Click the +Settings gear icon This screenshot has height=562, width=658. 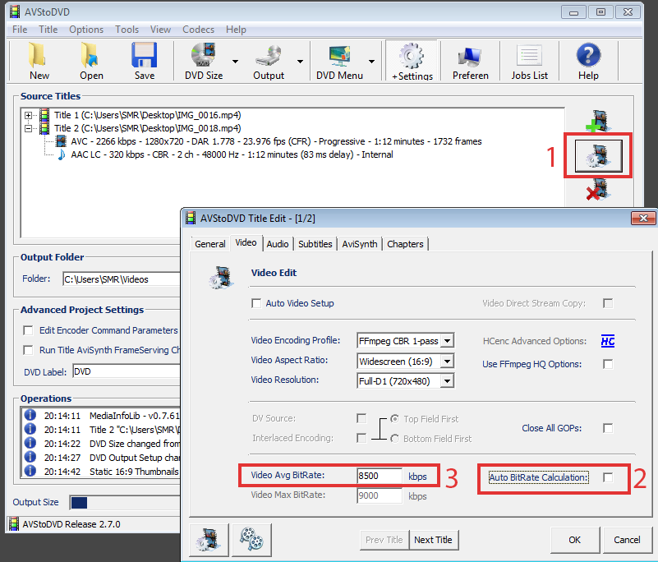(412, 55)
